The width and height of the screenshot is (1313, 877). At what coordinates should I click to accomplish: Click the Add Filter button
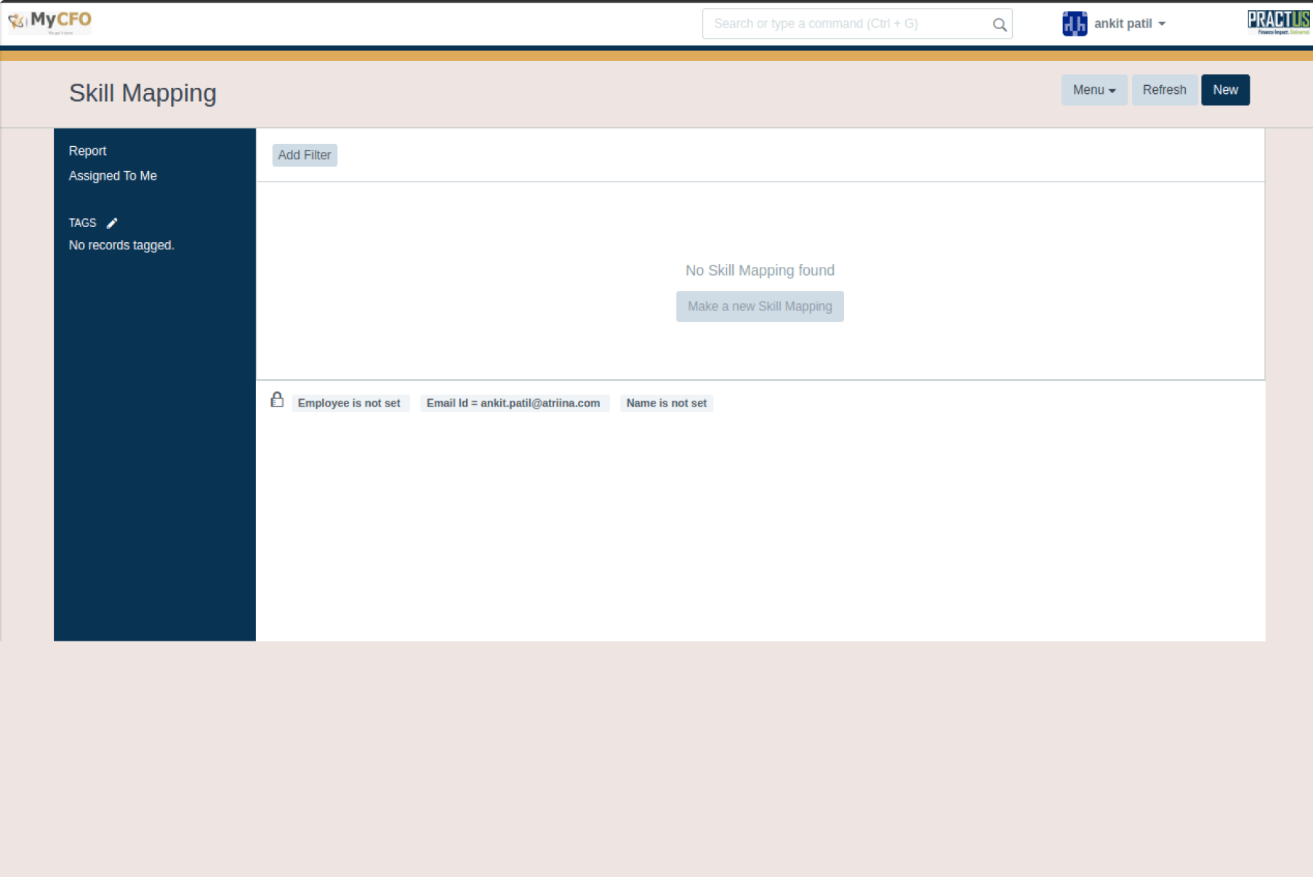coord(304,155)
